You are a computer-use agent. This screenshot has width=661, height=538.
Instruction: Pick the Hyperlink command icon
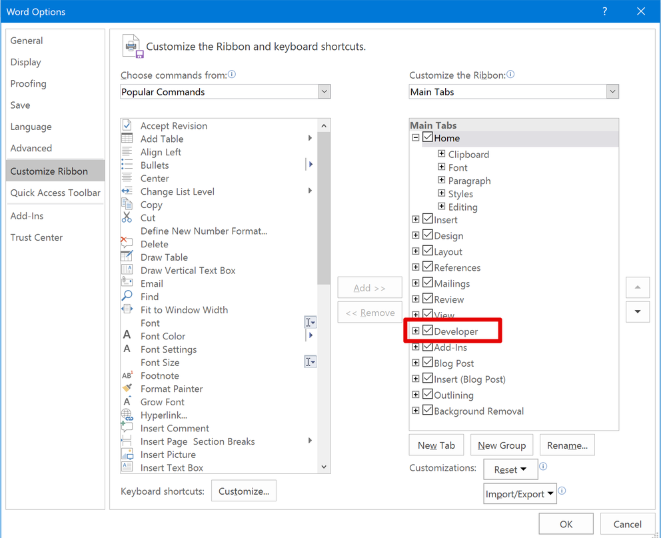[x=127, y=415]
